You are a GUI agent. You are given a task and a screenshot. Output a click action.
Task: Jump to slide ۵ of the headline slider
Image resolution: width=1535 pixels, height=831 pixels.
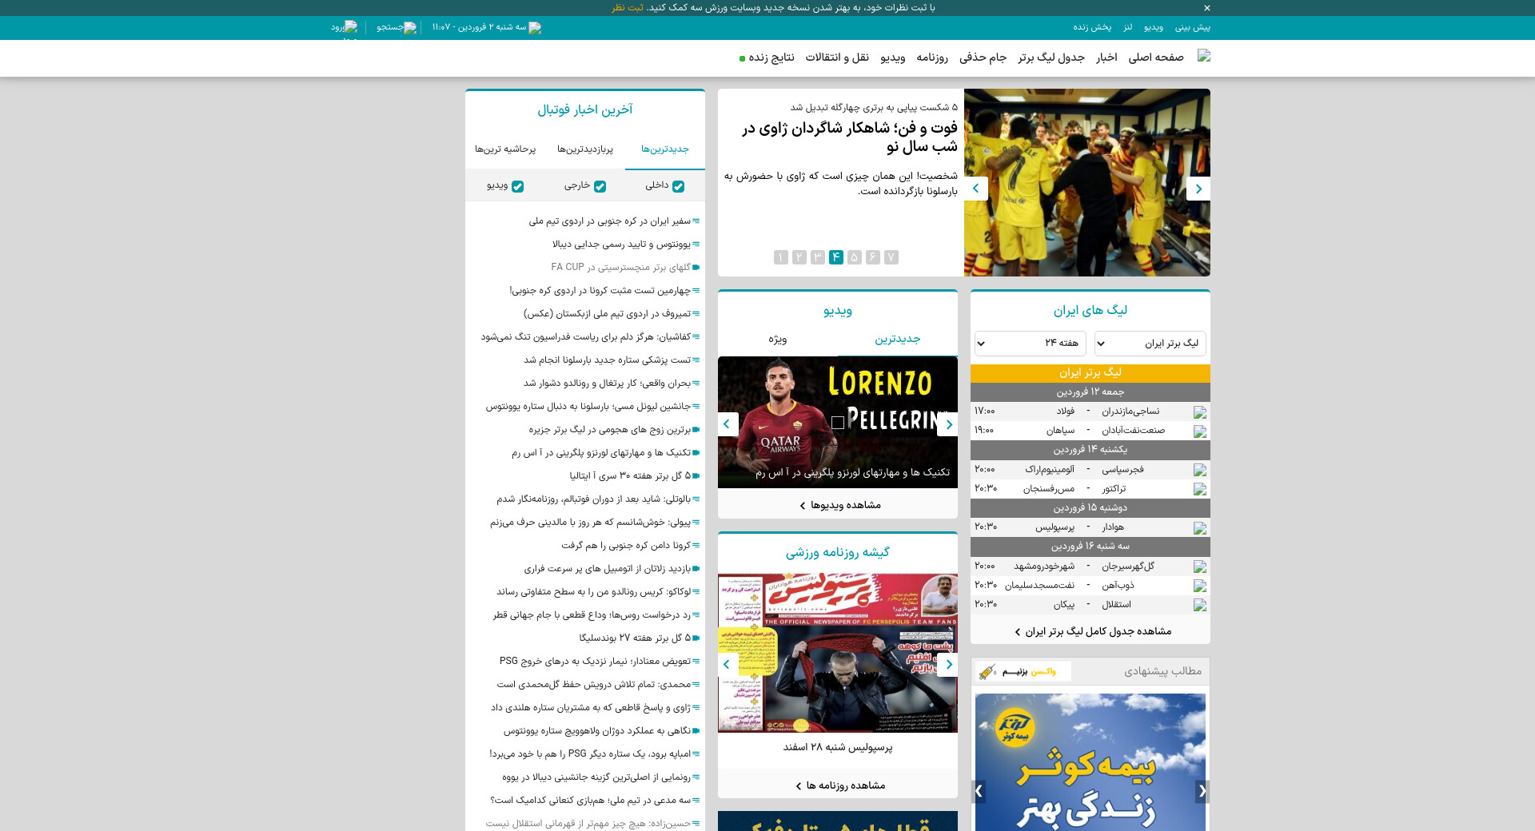[x=854, y=257]
